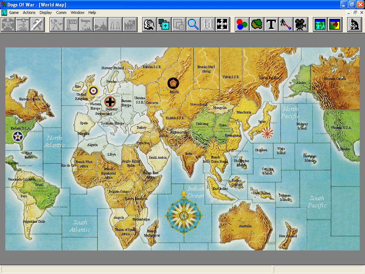365x274 pixels.
Task: Restore the World Map child window
Action: pos(355,12)
